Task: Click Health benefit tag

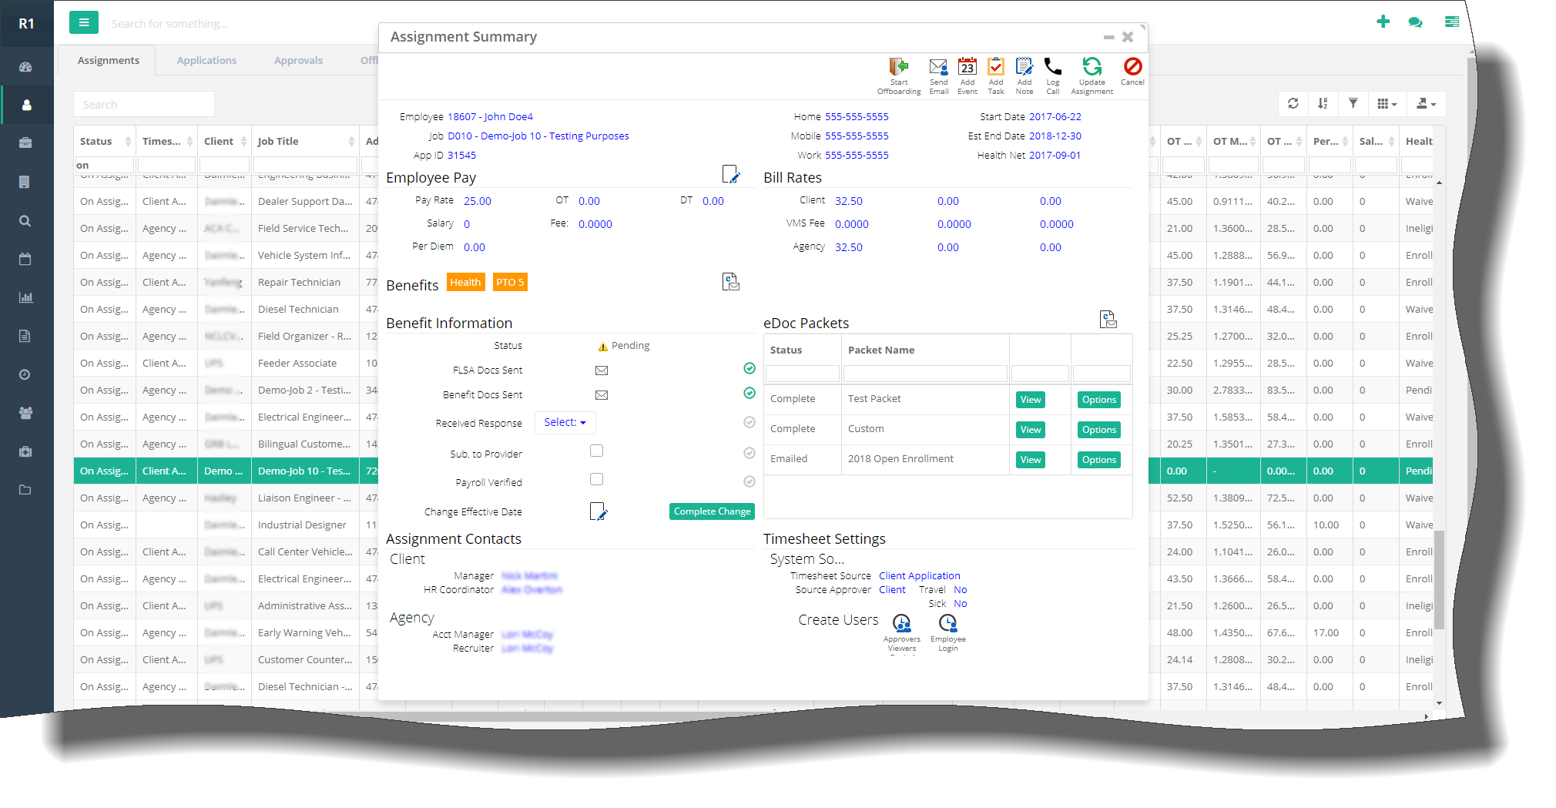Action: pos(465,282)
